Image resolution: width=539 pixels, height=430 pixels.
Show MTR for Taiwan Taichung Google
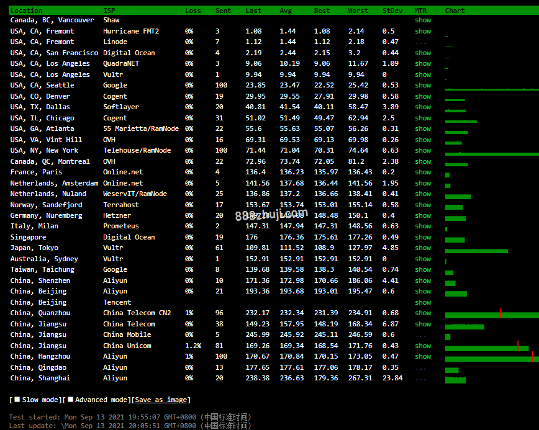[x=423, y=270]
